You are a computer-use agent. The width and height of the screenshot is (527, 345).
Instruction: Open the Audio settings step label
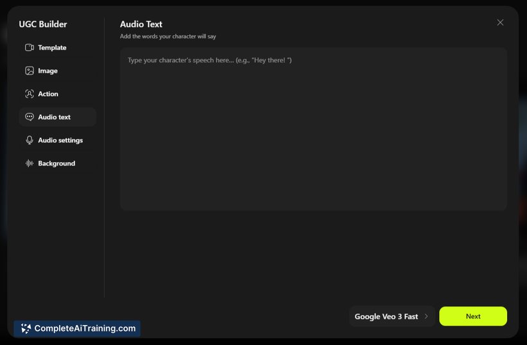pyautogui.click(x=60, y=140)
